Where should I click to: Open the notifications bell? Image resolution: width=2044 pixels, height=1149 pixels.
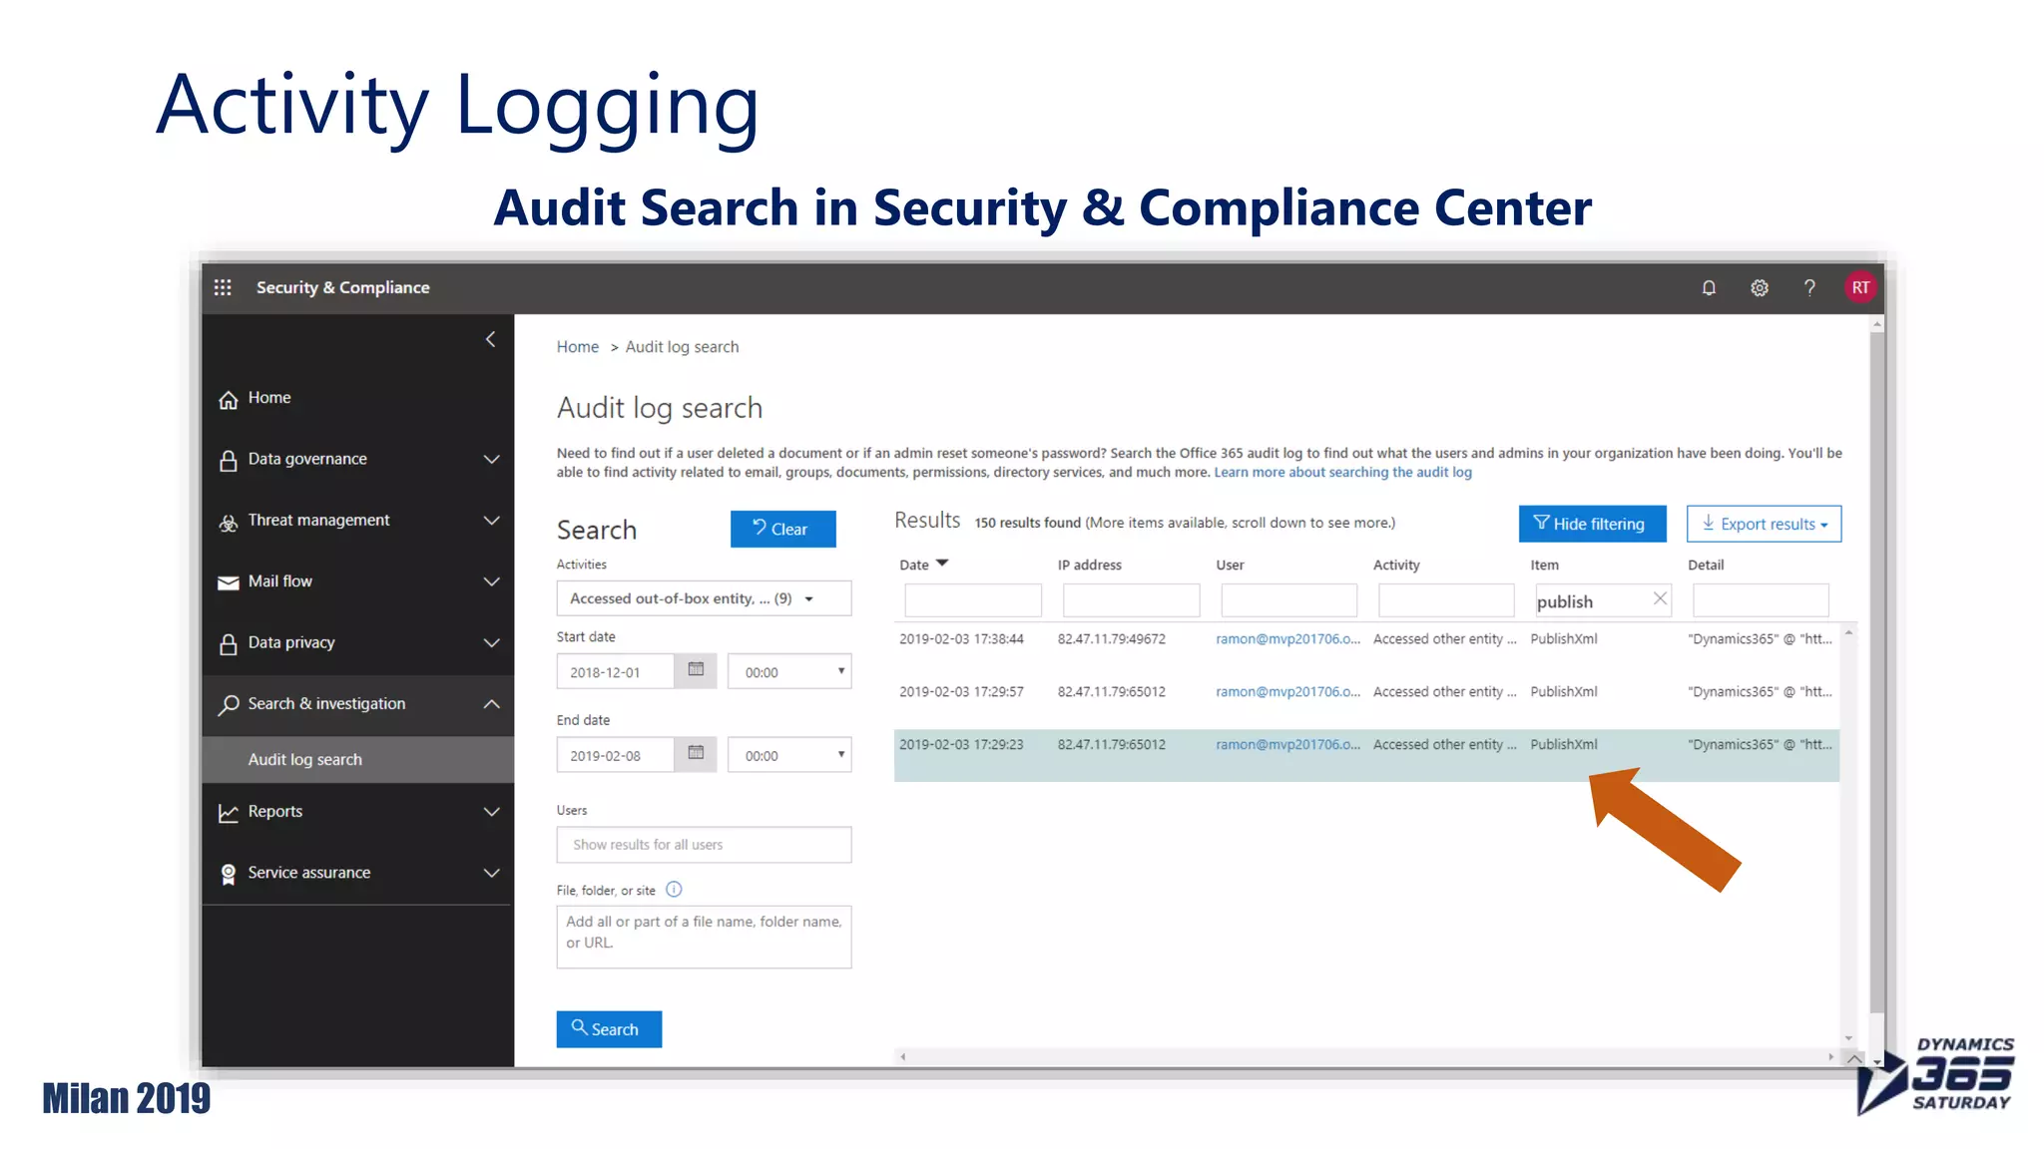click(1709, 287)
